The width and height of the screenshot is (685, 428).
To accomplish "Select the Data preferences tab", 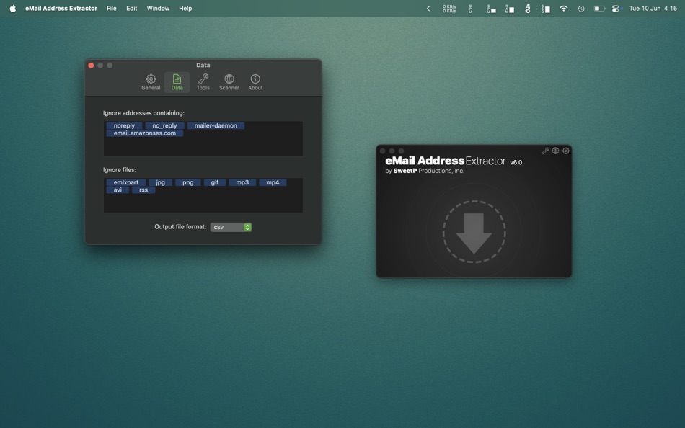I will pyautogui.click(x=177, y=82).
